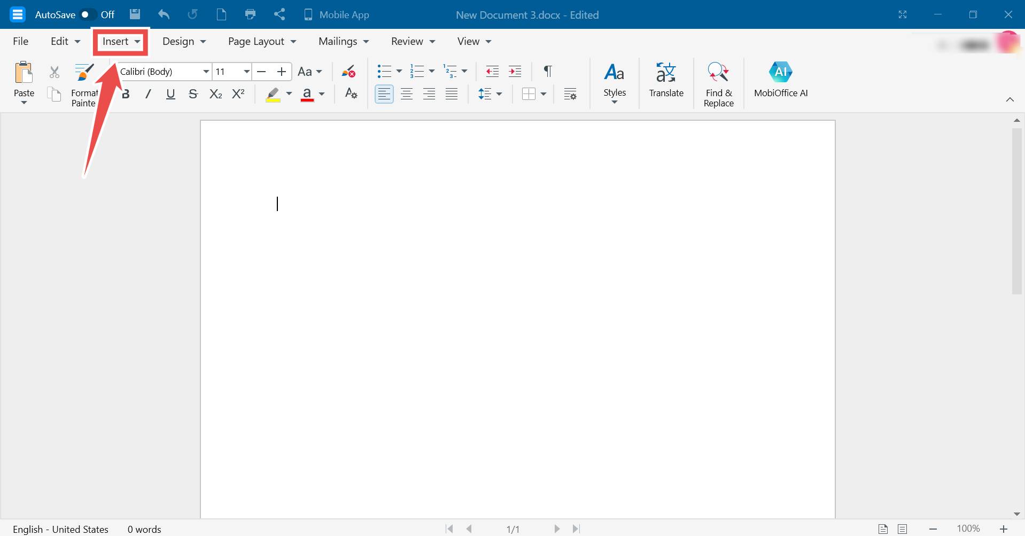Select the Format Painter tool

click(x=84, y=84)
